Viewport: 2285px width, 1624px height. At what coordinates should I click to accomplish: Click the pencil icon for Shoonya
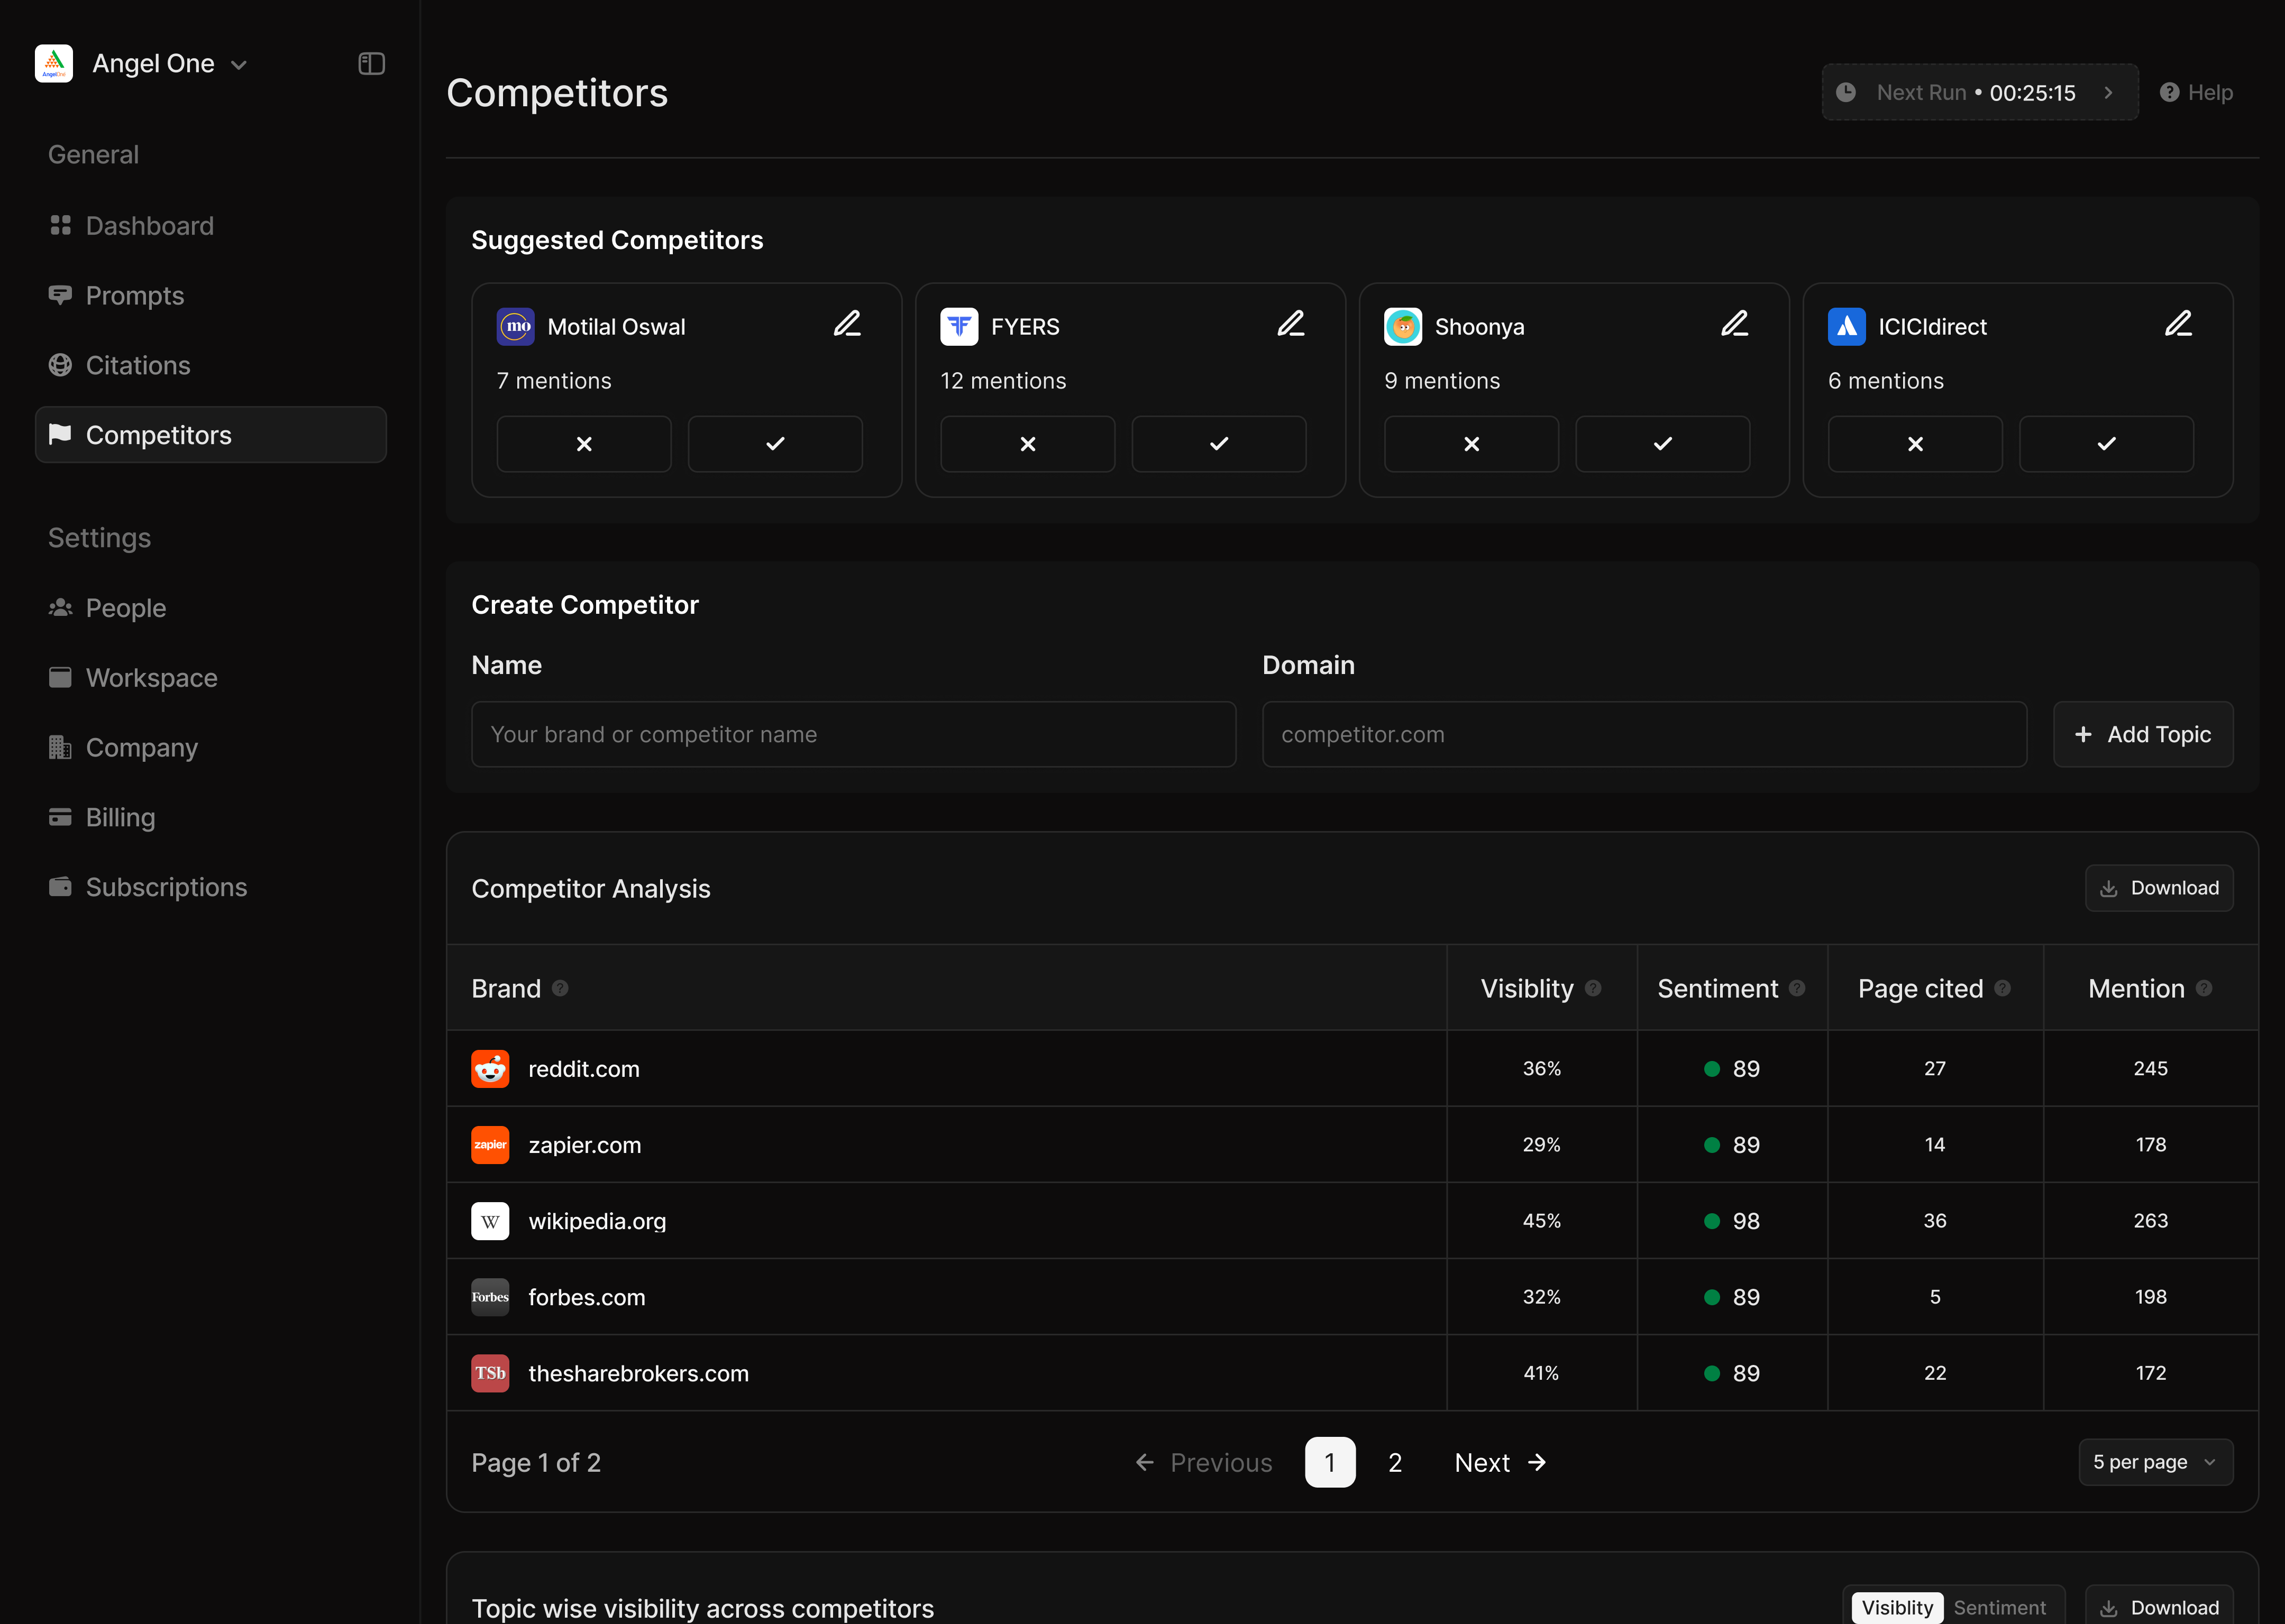coord(1734,324)
